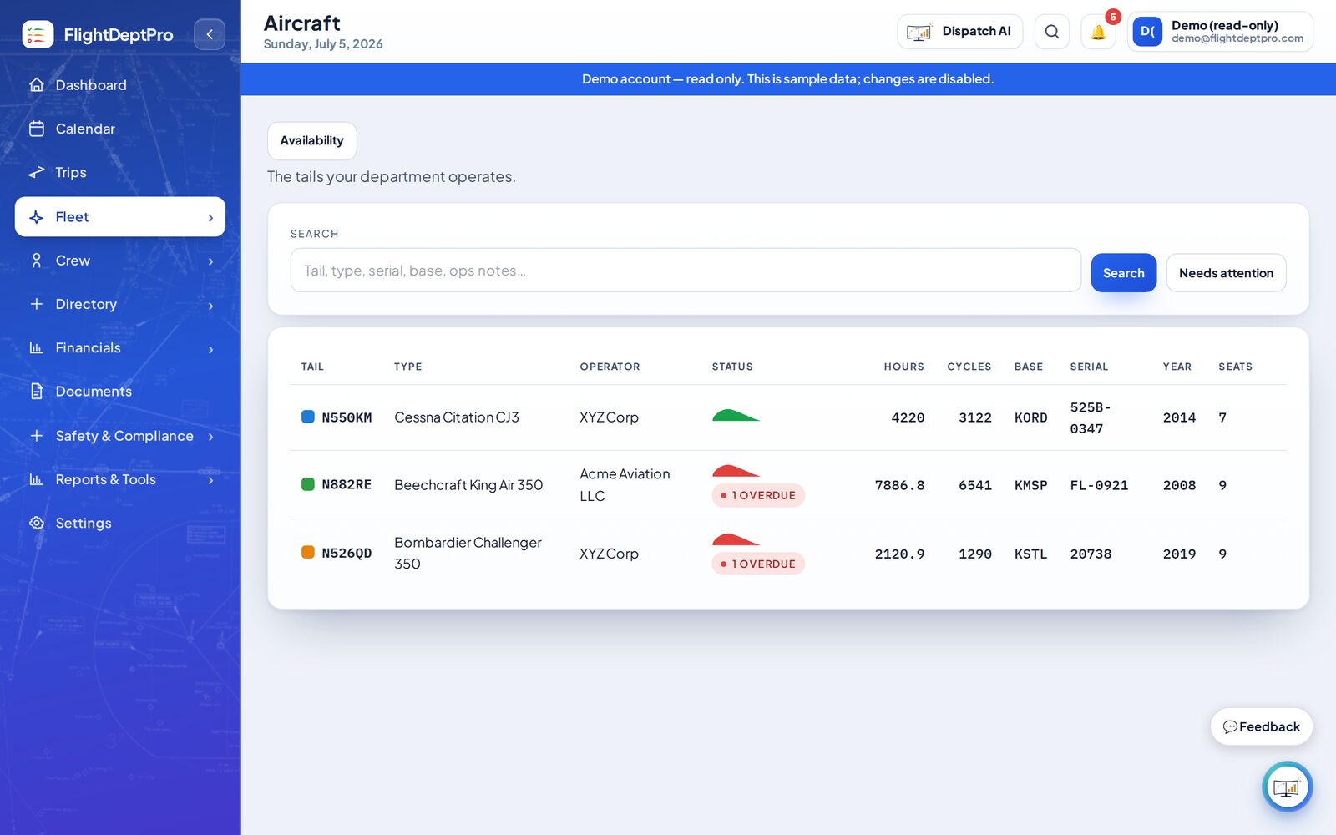Open the floating Dispatch AI assistant bubble
The width and height of the screenshot is (1336, 835).
pyautogui.click(x=1287, y=787)
